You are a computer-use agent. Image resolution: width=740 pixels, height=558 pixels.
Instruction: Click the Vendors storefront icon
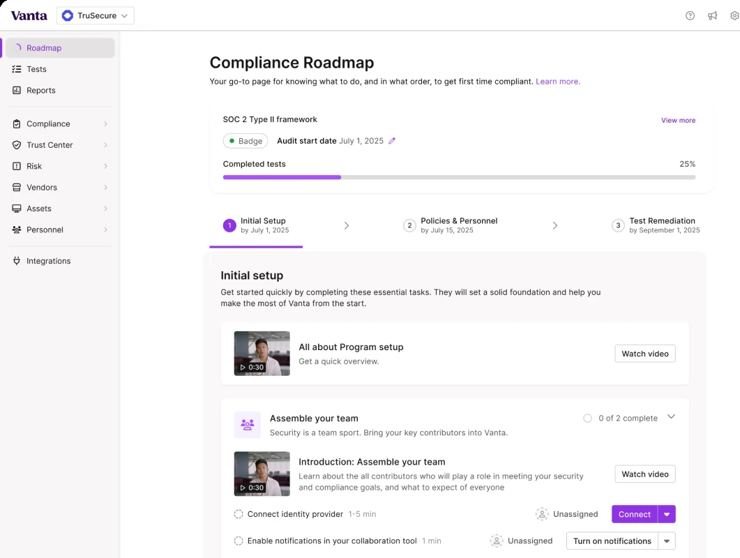[x=17, y=188]
